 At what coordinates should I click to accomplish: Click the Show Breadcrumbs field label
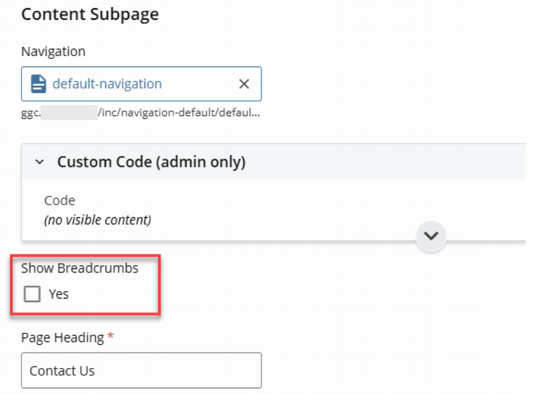(x=80, y=268)
